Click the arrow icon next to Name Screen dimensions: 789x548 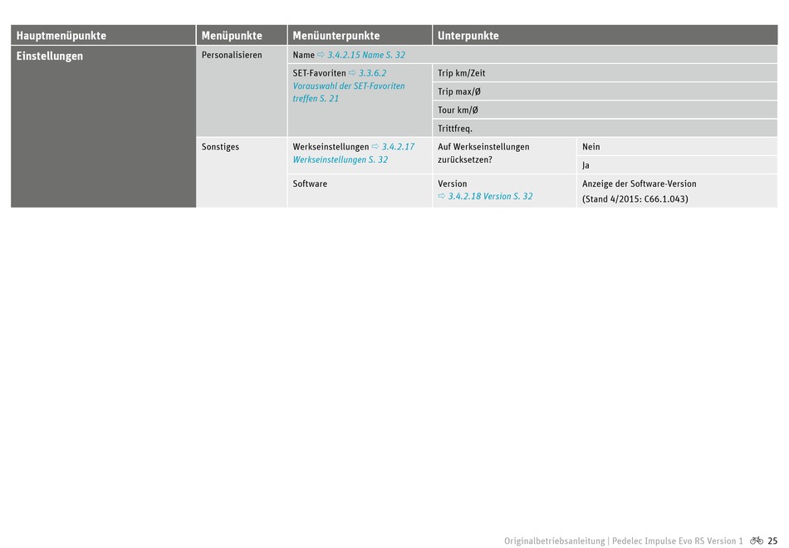coord(321,55)
